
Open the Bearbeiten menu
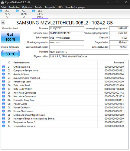click(14, 7)
